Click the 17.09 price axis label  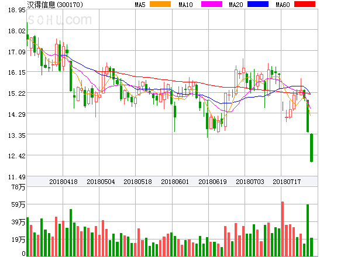(x=17, y=52)
